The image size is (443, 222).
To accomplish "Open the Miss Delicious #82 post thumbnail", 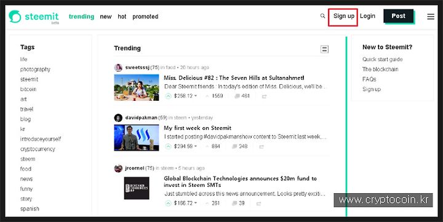I will [x=137, y=87].
